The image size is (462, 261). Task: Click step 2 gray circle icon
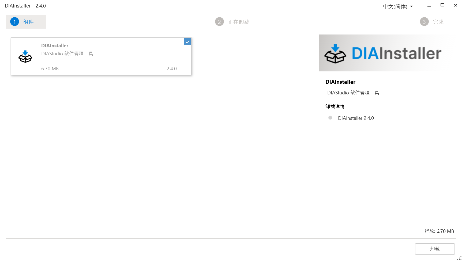[219, 22]
